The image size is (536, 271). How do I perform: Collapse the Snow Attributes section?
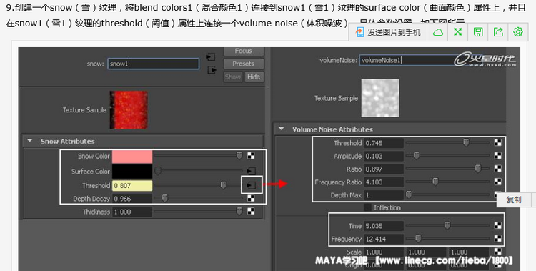tap(30, 141)
